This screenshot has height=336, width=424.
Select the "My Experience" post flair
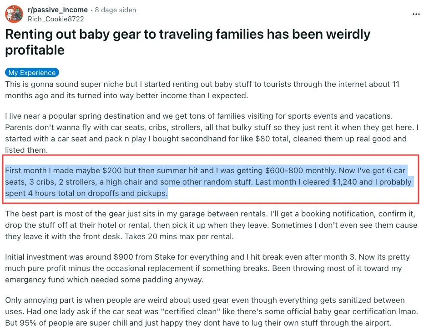click(32, 73)
